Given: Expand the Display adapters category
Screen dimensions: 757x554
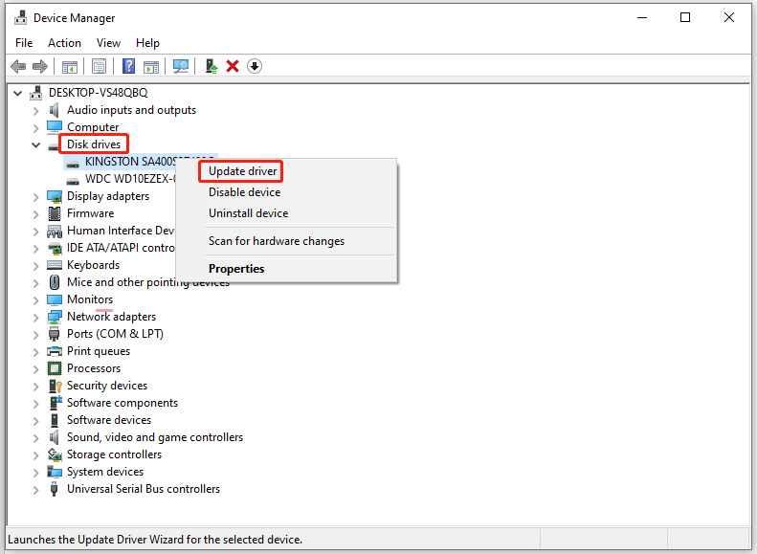Looking at the screenshot, I should 35,197.
